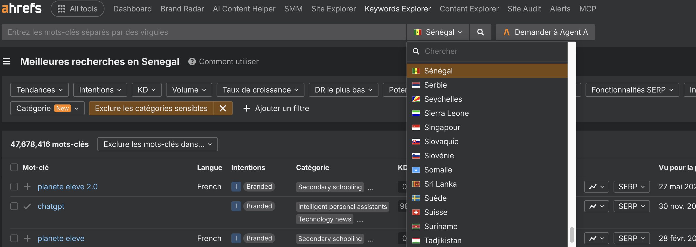Click the magnifier search button

point(481,32)
